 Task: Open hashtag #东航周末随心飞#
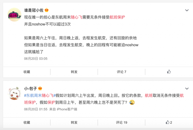40,95
